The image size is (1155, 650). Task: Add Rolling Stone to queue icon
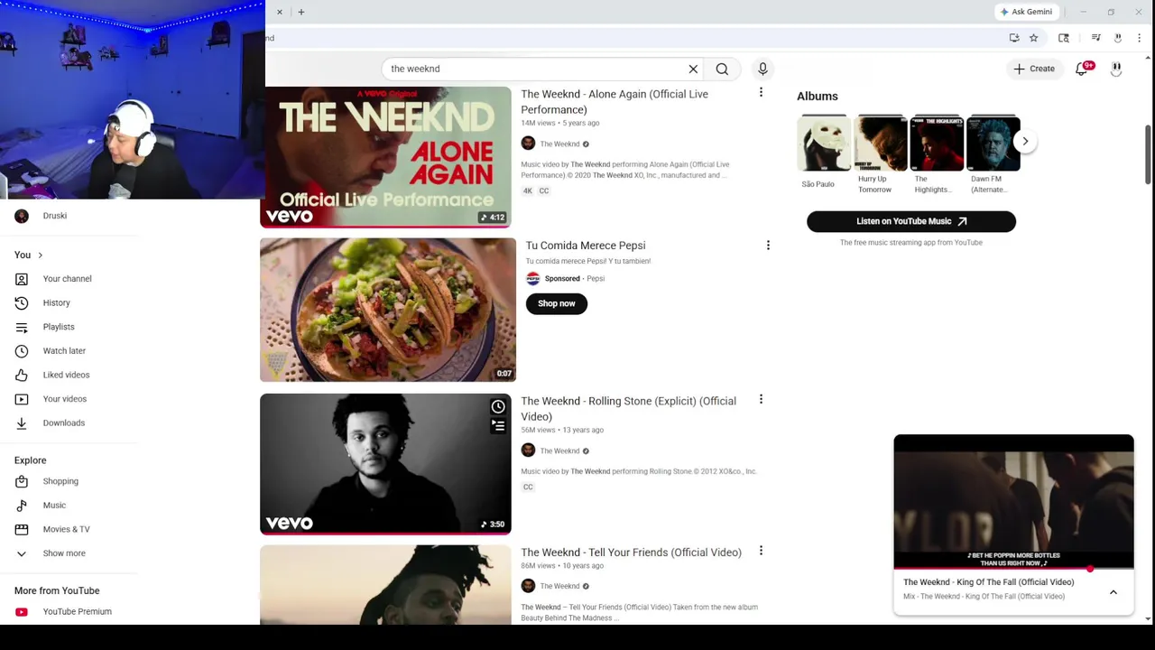(498, 425)
